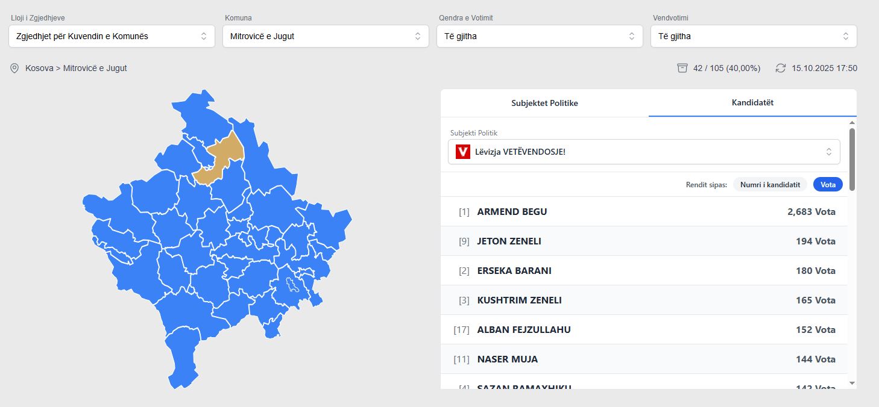Image resolution: width=879 pixels, height=407 pixels.
Task: Click the location pin icon
Action: coord(14,68)
